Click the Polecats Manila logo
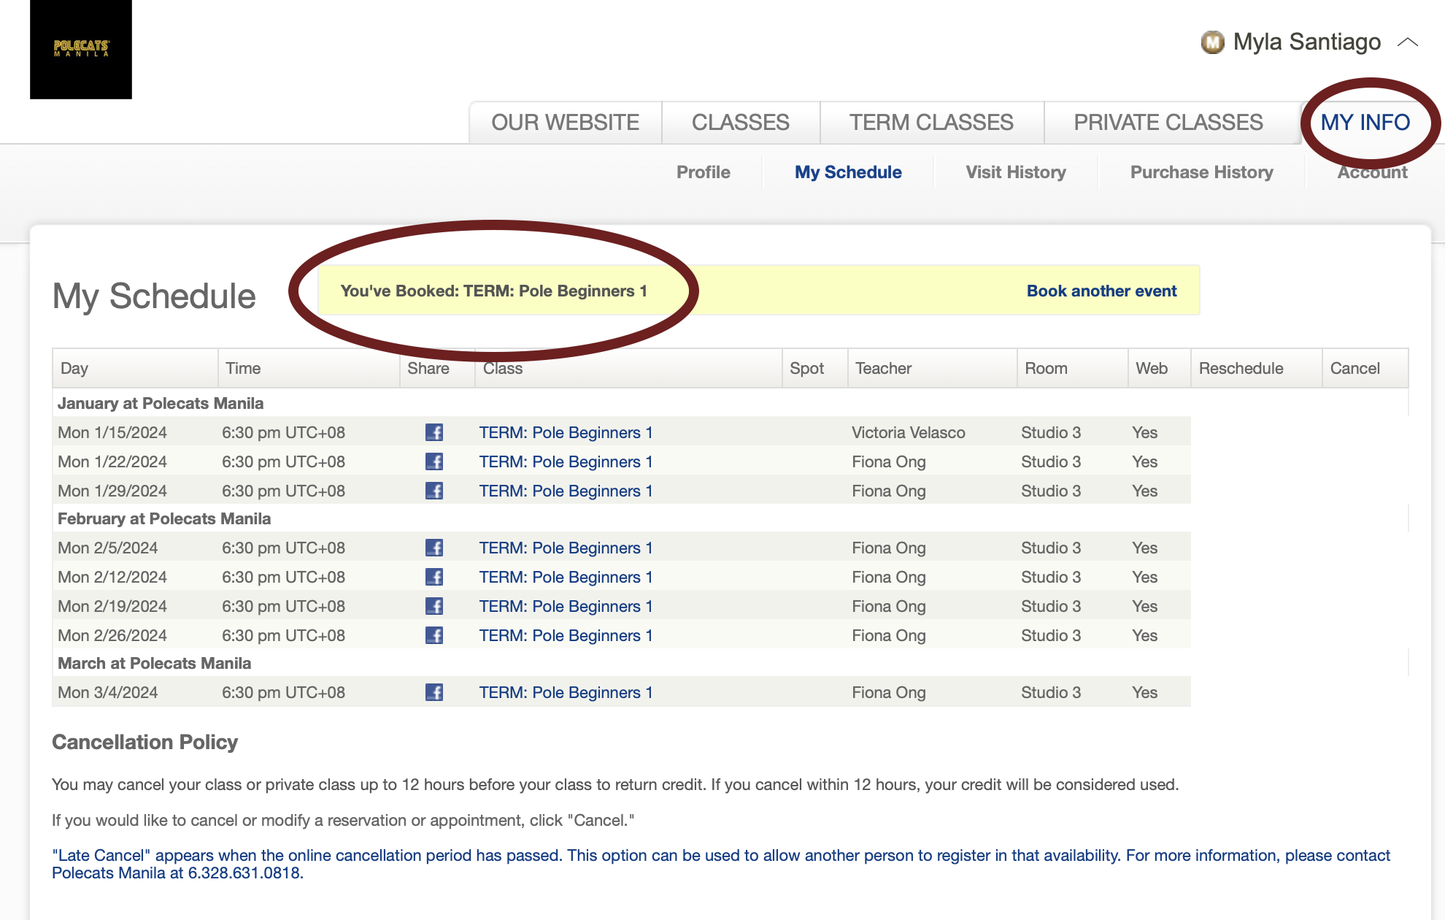The height and width of the screenshot is (920, 1445). coord(81,50)
